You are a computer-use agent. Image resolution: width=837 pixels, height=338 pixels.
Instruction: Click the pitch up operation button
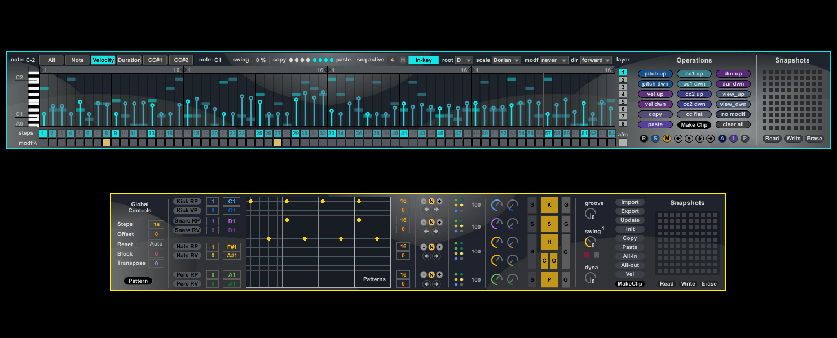[x=655, y=74]
